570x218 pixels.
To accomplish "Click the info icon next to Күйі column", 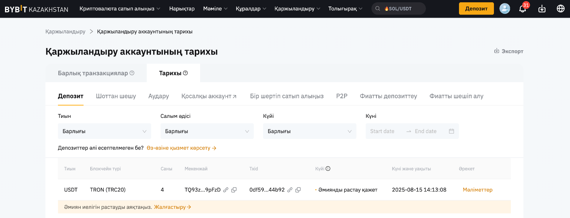I will pyautogui.click(x=328, y=168).
